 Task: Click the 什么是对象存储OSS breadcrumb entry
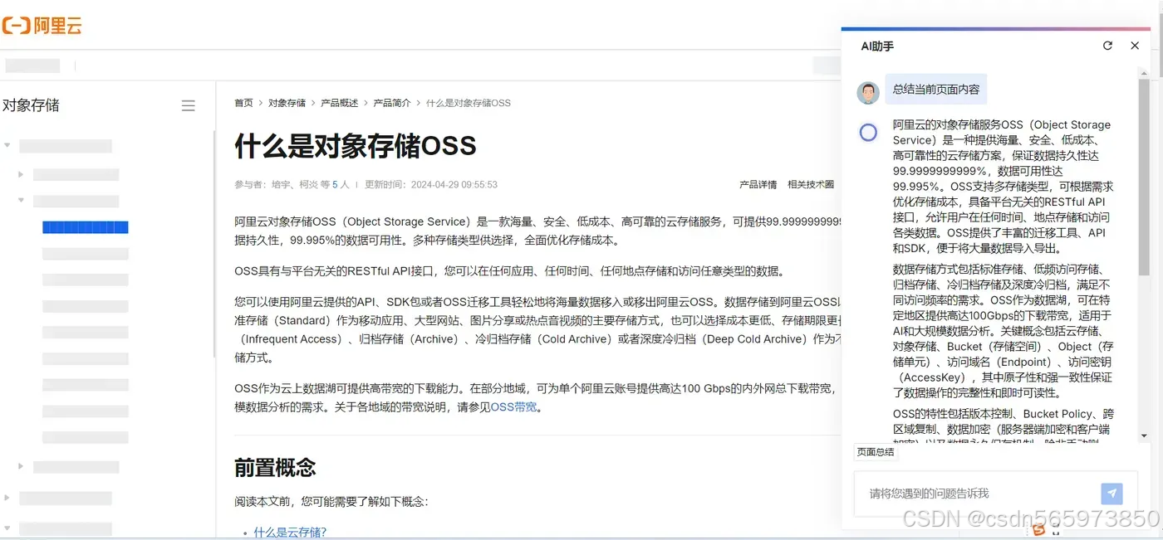(469, 103)
